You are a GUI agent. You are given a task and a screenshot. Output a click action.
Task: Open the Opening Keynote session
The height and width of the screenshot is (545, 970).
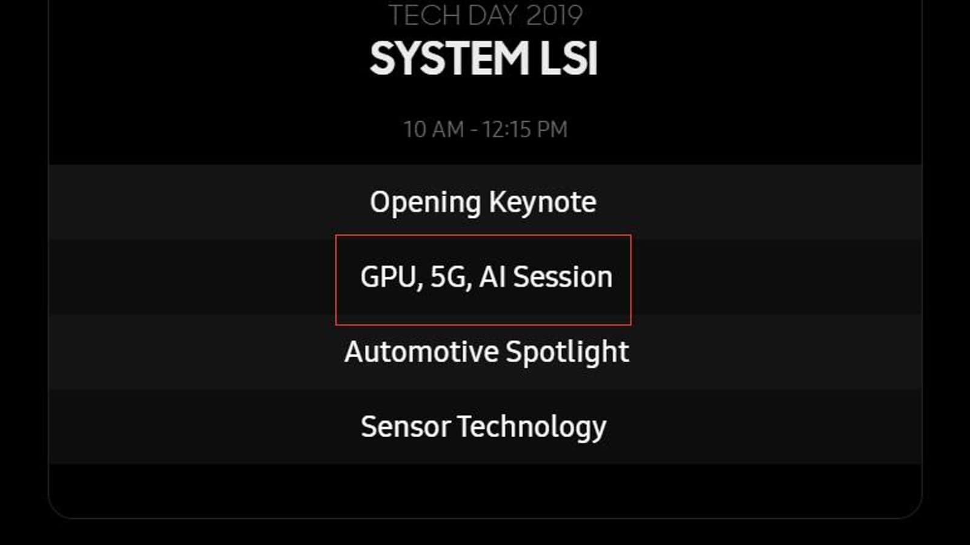point(483,202)
